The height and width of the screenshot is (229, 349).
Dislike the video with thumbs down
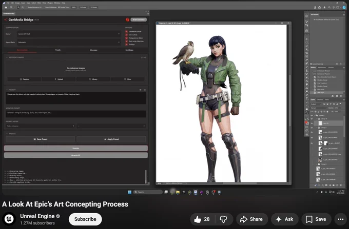[x=223, y=219]
